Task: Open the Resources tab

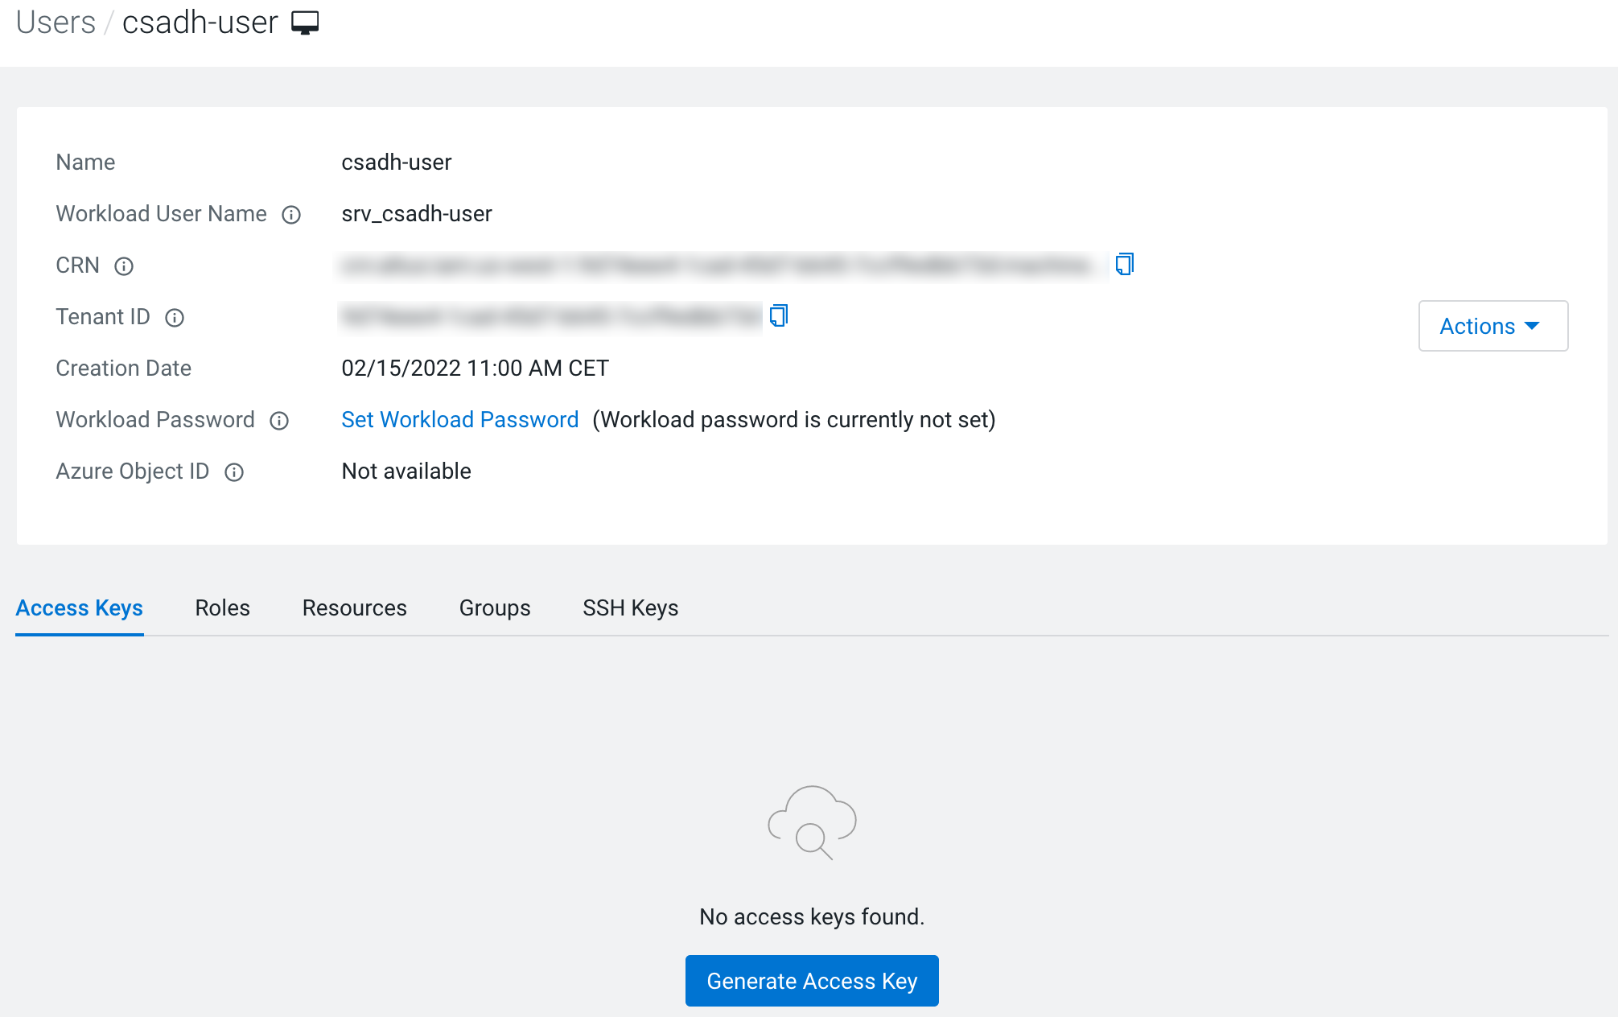Action: (x=354, y=608)
